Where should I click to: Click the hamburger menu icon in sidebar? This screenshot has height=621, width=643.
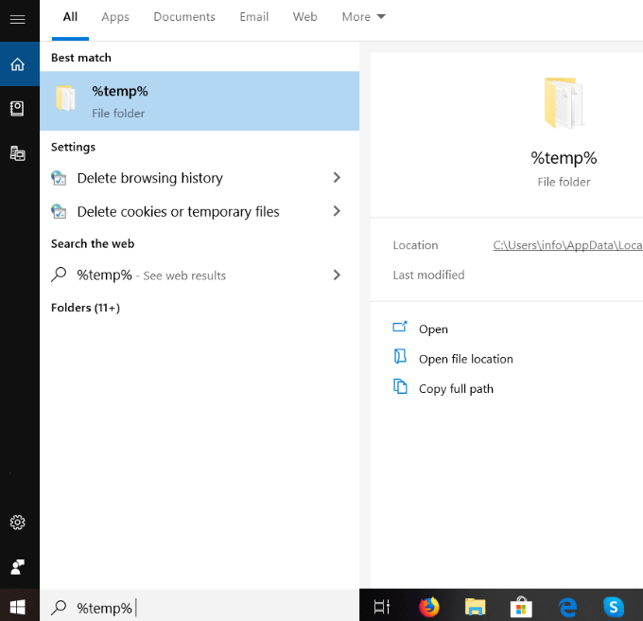17,19
